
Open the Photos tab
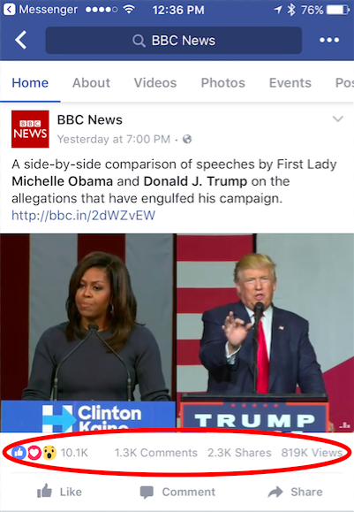223,83
